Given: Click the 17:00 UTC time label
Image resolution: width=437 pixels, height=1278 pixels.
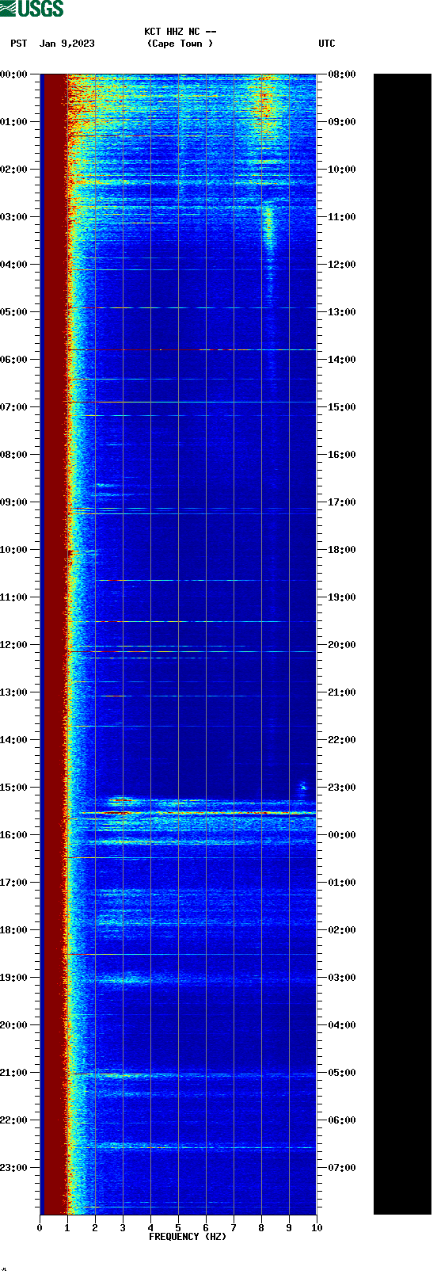Looking at the screenshot, I should [x=342, y=502].
